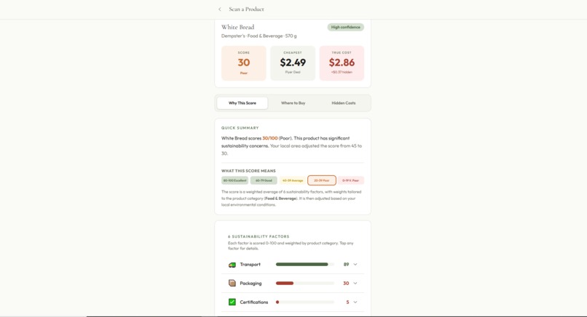587x317 pixels.
Task: Click the High confidence badge
Action: click(345, 27)
